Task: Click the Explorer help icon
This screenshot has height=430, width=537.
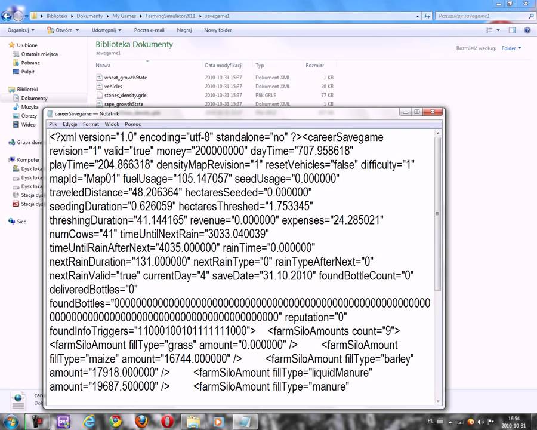Action: (x=527, y=30)
